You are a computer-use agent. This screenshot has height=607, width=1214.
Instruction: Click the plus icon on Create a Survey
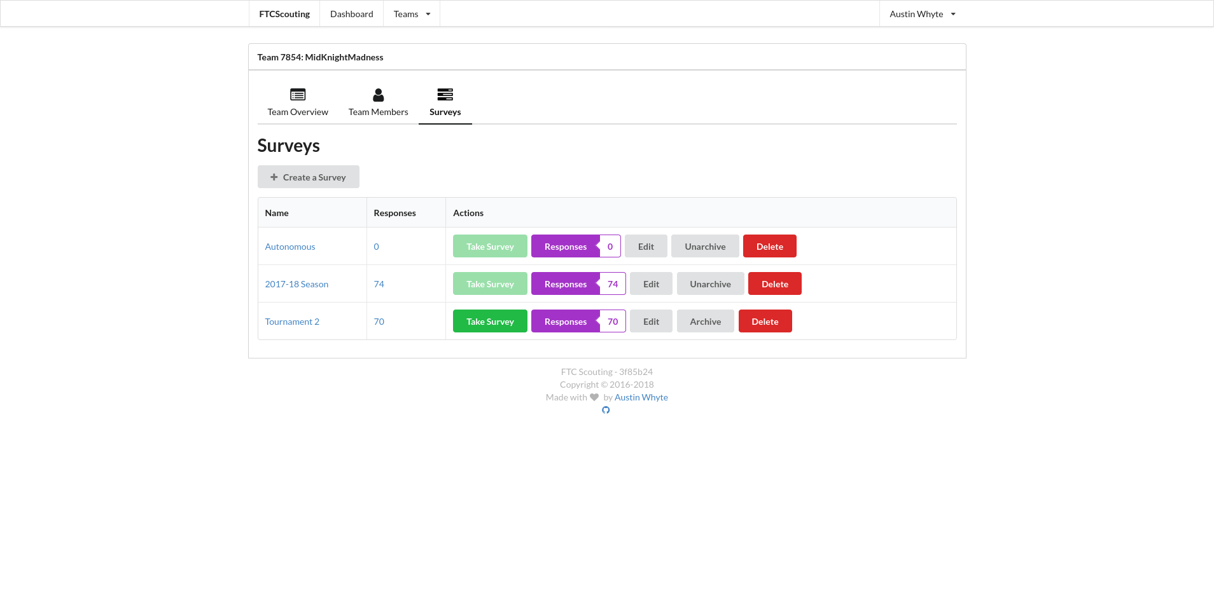[x=274, y=177]
